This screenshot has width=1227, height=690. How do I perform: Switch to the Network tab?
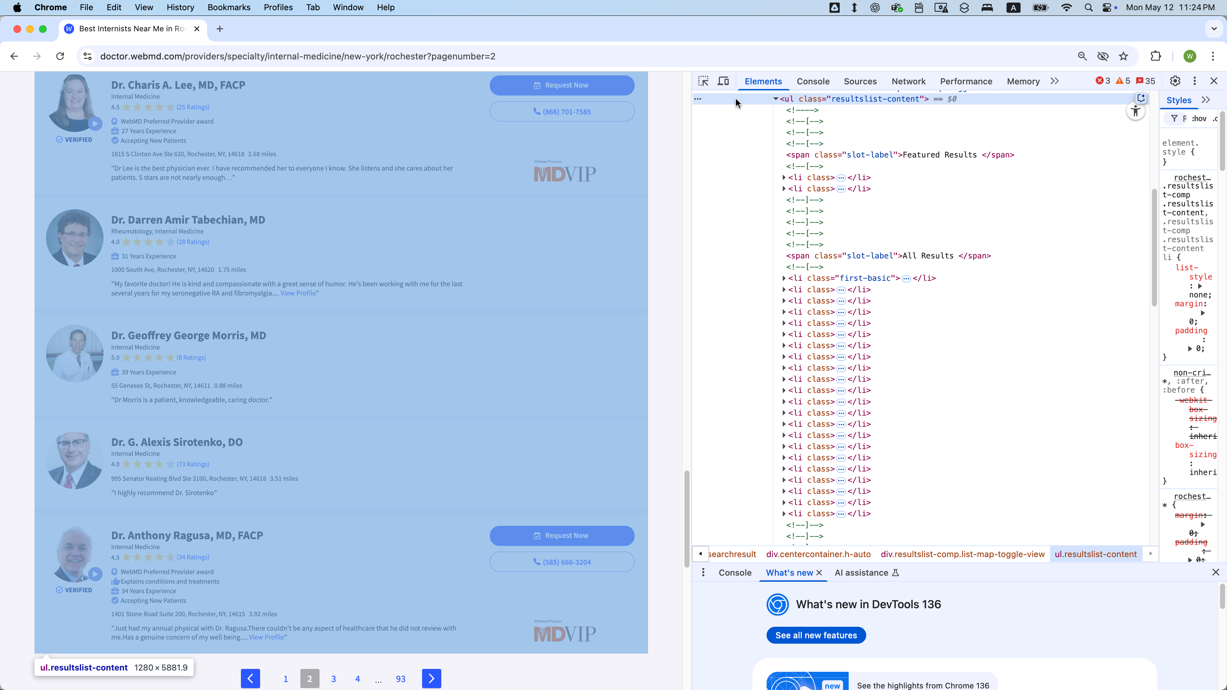(908, 81)
